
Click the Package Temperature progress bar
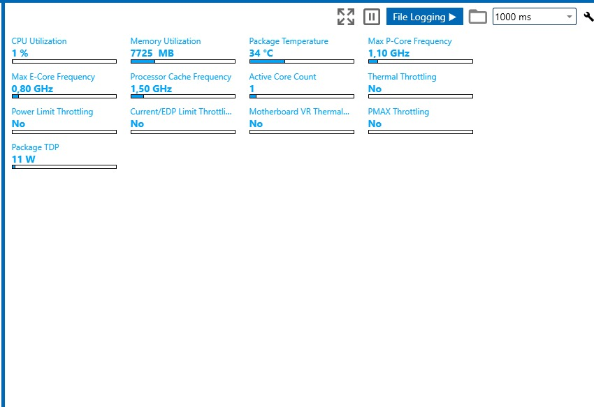point(302,61)
